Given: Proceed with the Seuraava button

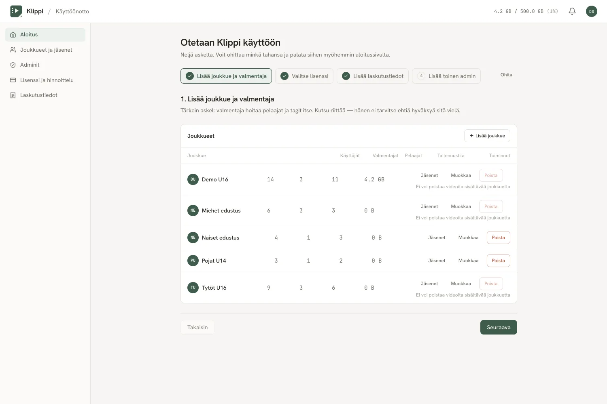Looking at the screenshot, I should pyautogui.click(x=499, y=327).
